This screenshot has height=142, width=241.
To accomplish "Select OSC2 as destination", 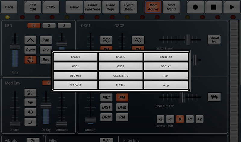I will click(121, 66).
